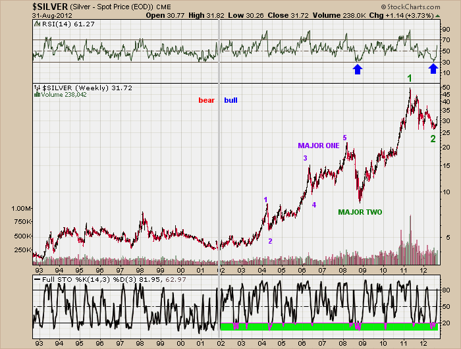Click the Volume 238.0K header value
The width and height of the screenshot is (461, 349).
pos(339,15)
